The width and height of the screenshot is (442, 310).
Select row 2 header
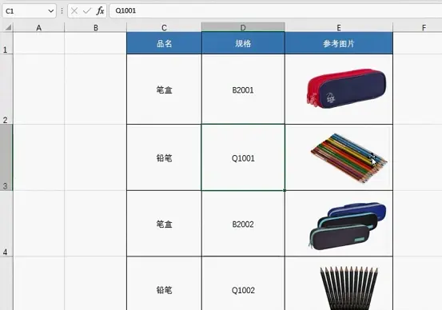tap(6, 89)
